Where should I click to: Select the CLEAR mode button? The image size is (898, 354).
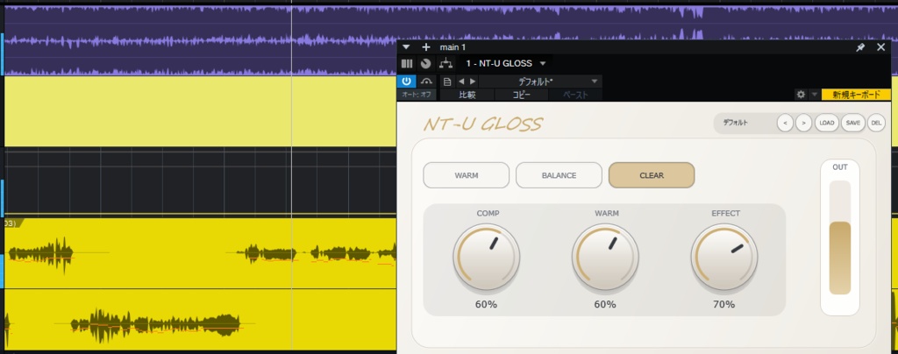pos(652,175)
